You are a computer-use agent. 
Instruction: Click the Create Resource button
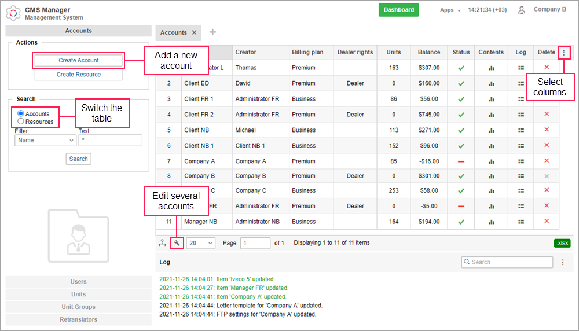pos(79,75)
